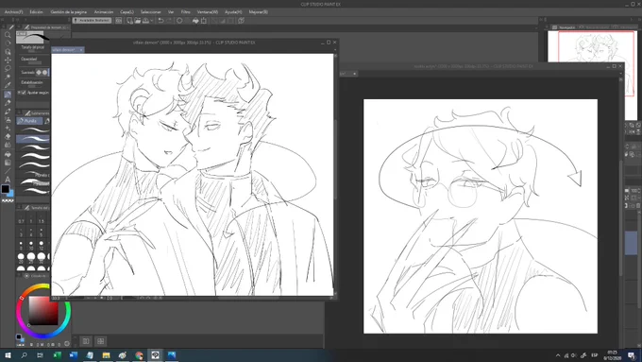The width and height of the screenshot is (642, 362).
Task: Open the Animación menu
Action: tap(104, 12)
